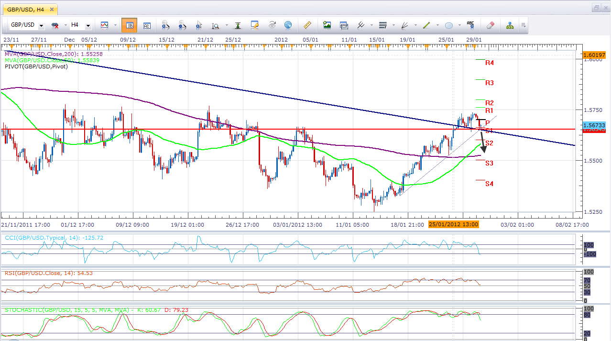The height and width of the screenshot is (341, 611).
Task: Click the STOCHASTIC indicator label
Action: point(97,310)
